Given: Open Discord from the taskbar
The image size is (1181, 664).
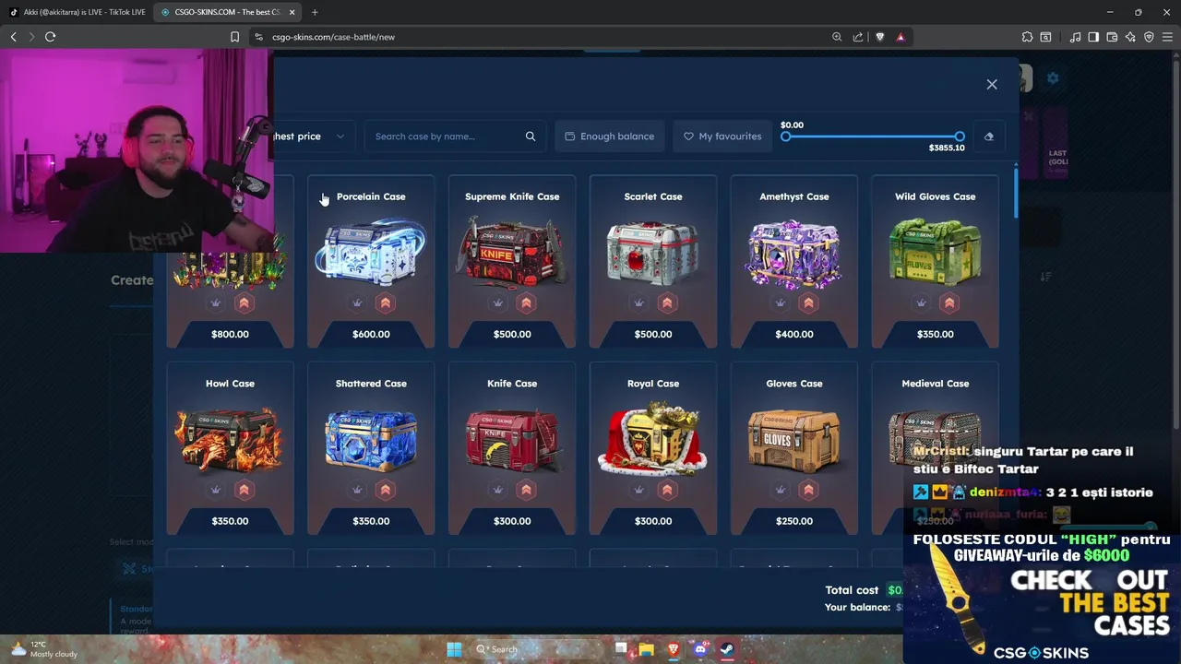Looking at the screenshot, I should click(x=700, y=649).
